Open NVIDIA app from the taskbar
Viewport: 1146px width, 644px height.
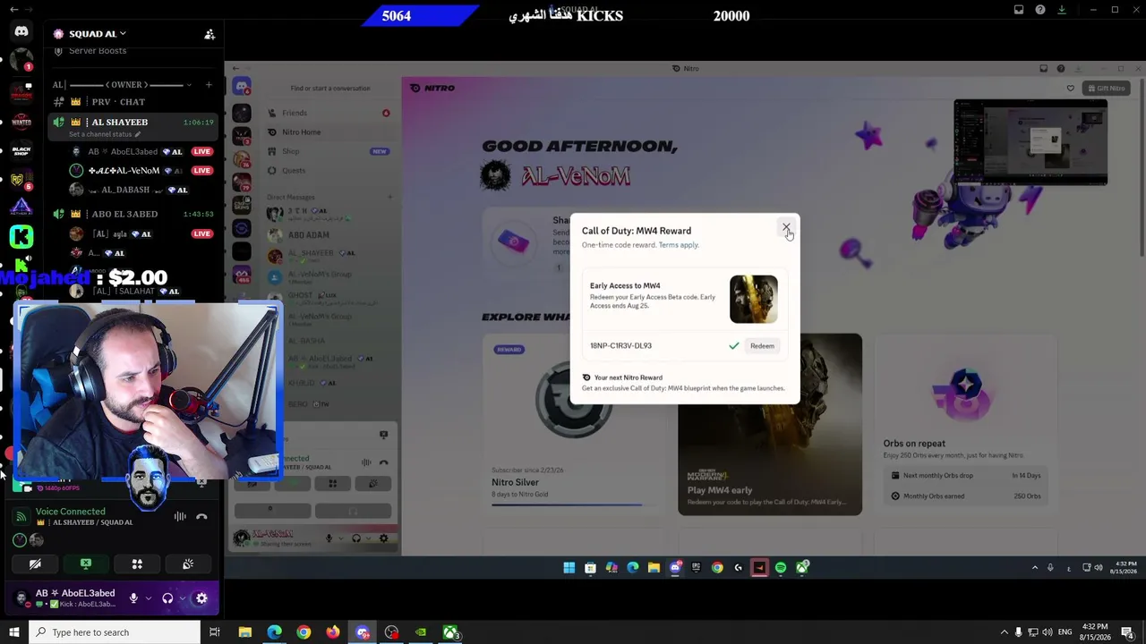421,632
